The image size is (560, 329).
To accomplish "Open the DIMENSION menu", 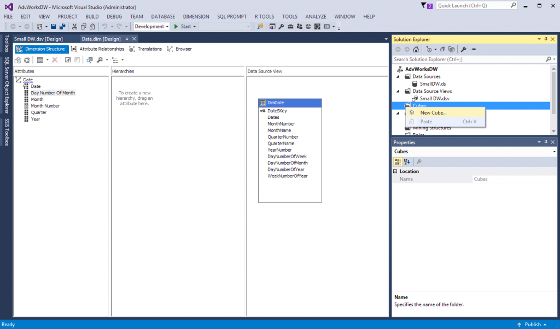I will [x=196, y=16].
